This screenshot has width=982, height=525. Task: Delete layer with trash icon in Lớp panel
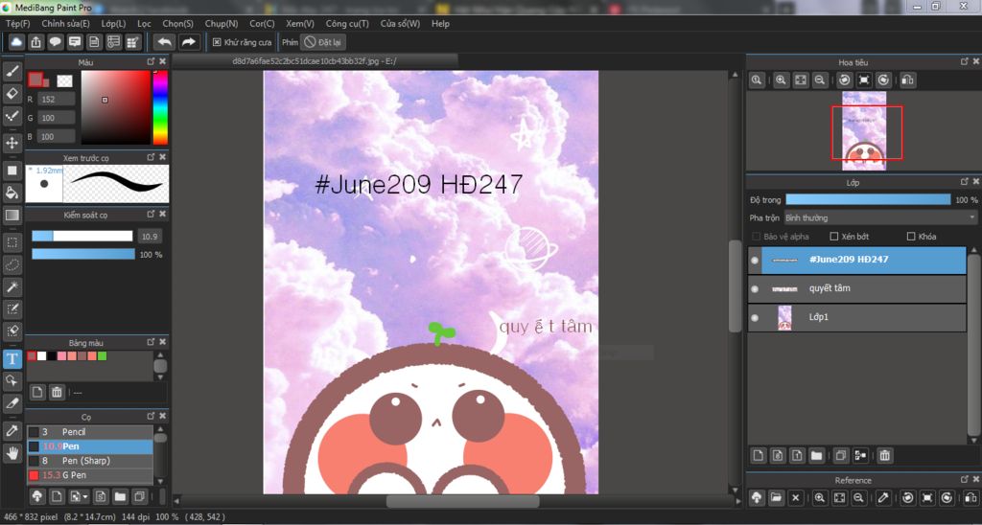(x=884, y=455)
